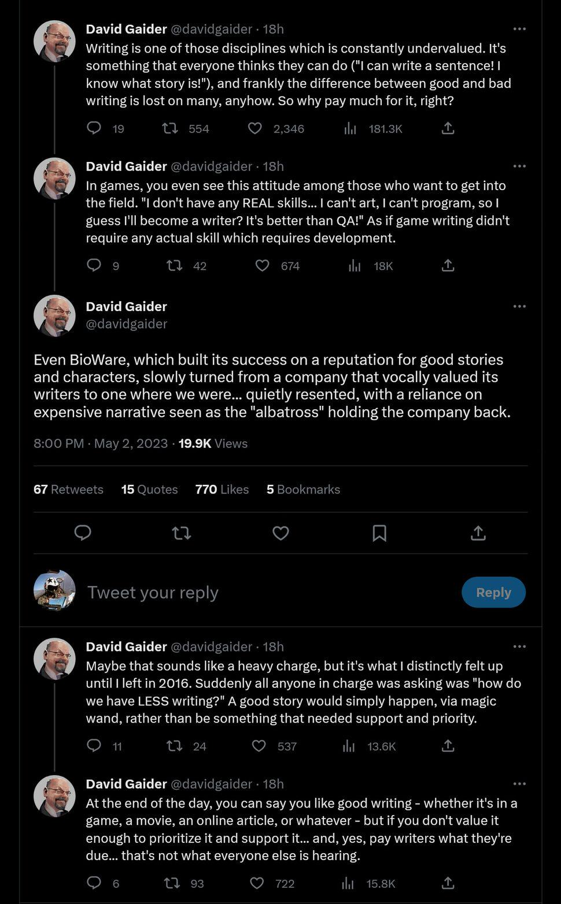Retweet the main tweet via action bar
The height and width of the screenshot is (904, 561).
pos(182,533)
